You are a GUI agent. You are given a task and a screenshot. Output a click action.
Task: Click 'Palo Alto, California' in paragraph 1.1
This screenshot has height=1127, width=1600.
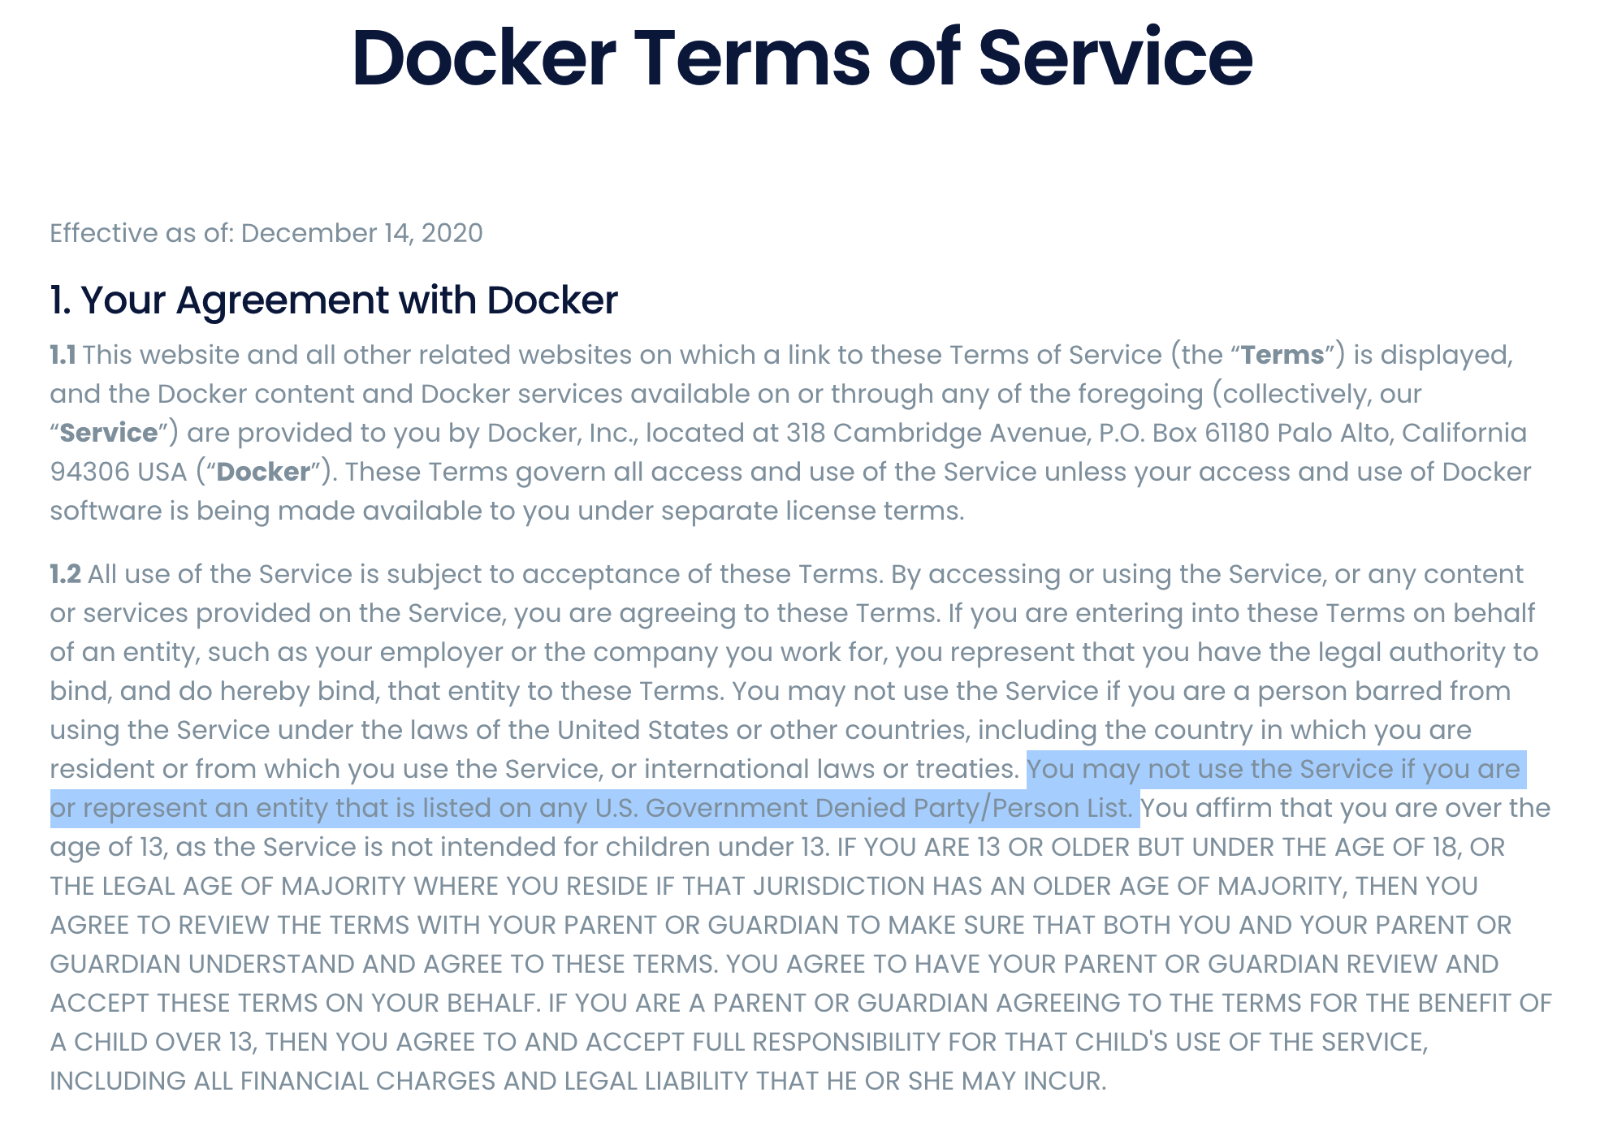[1402, 433]
